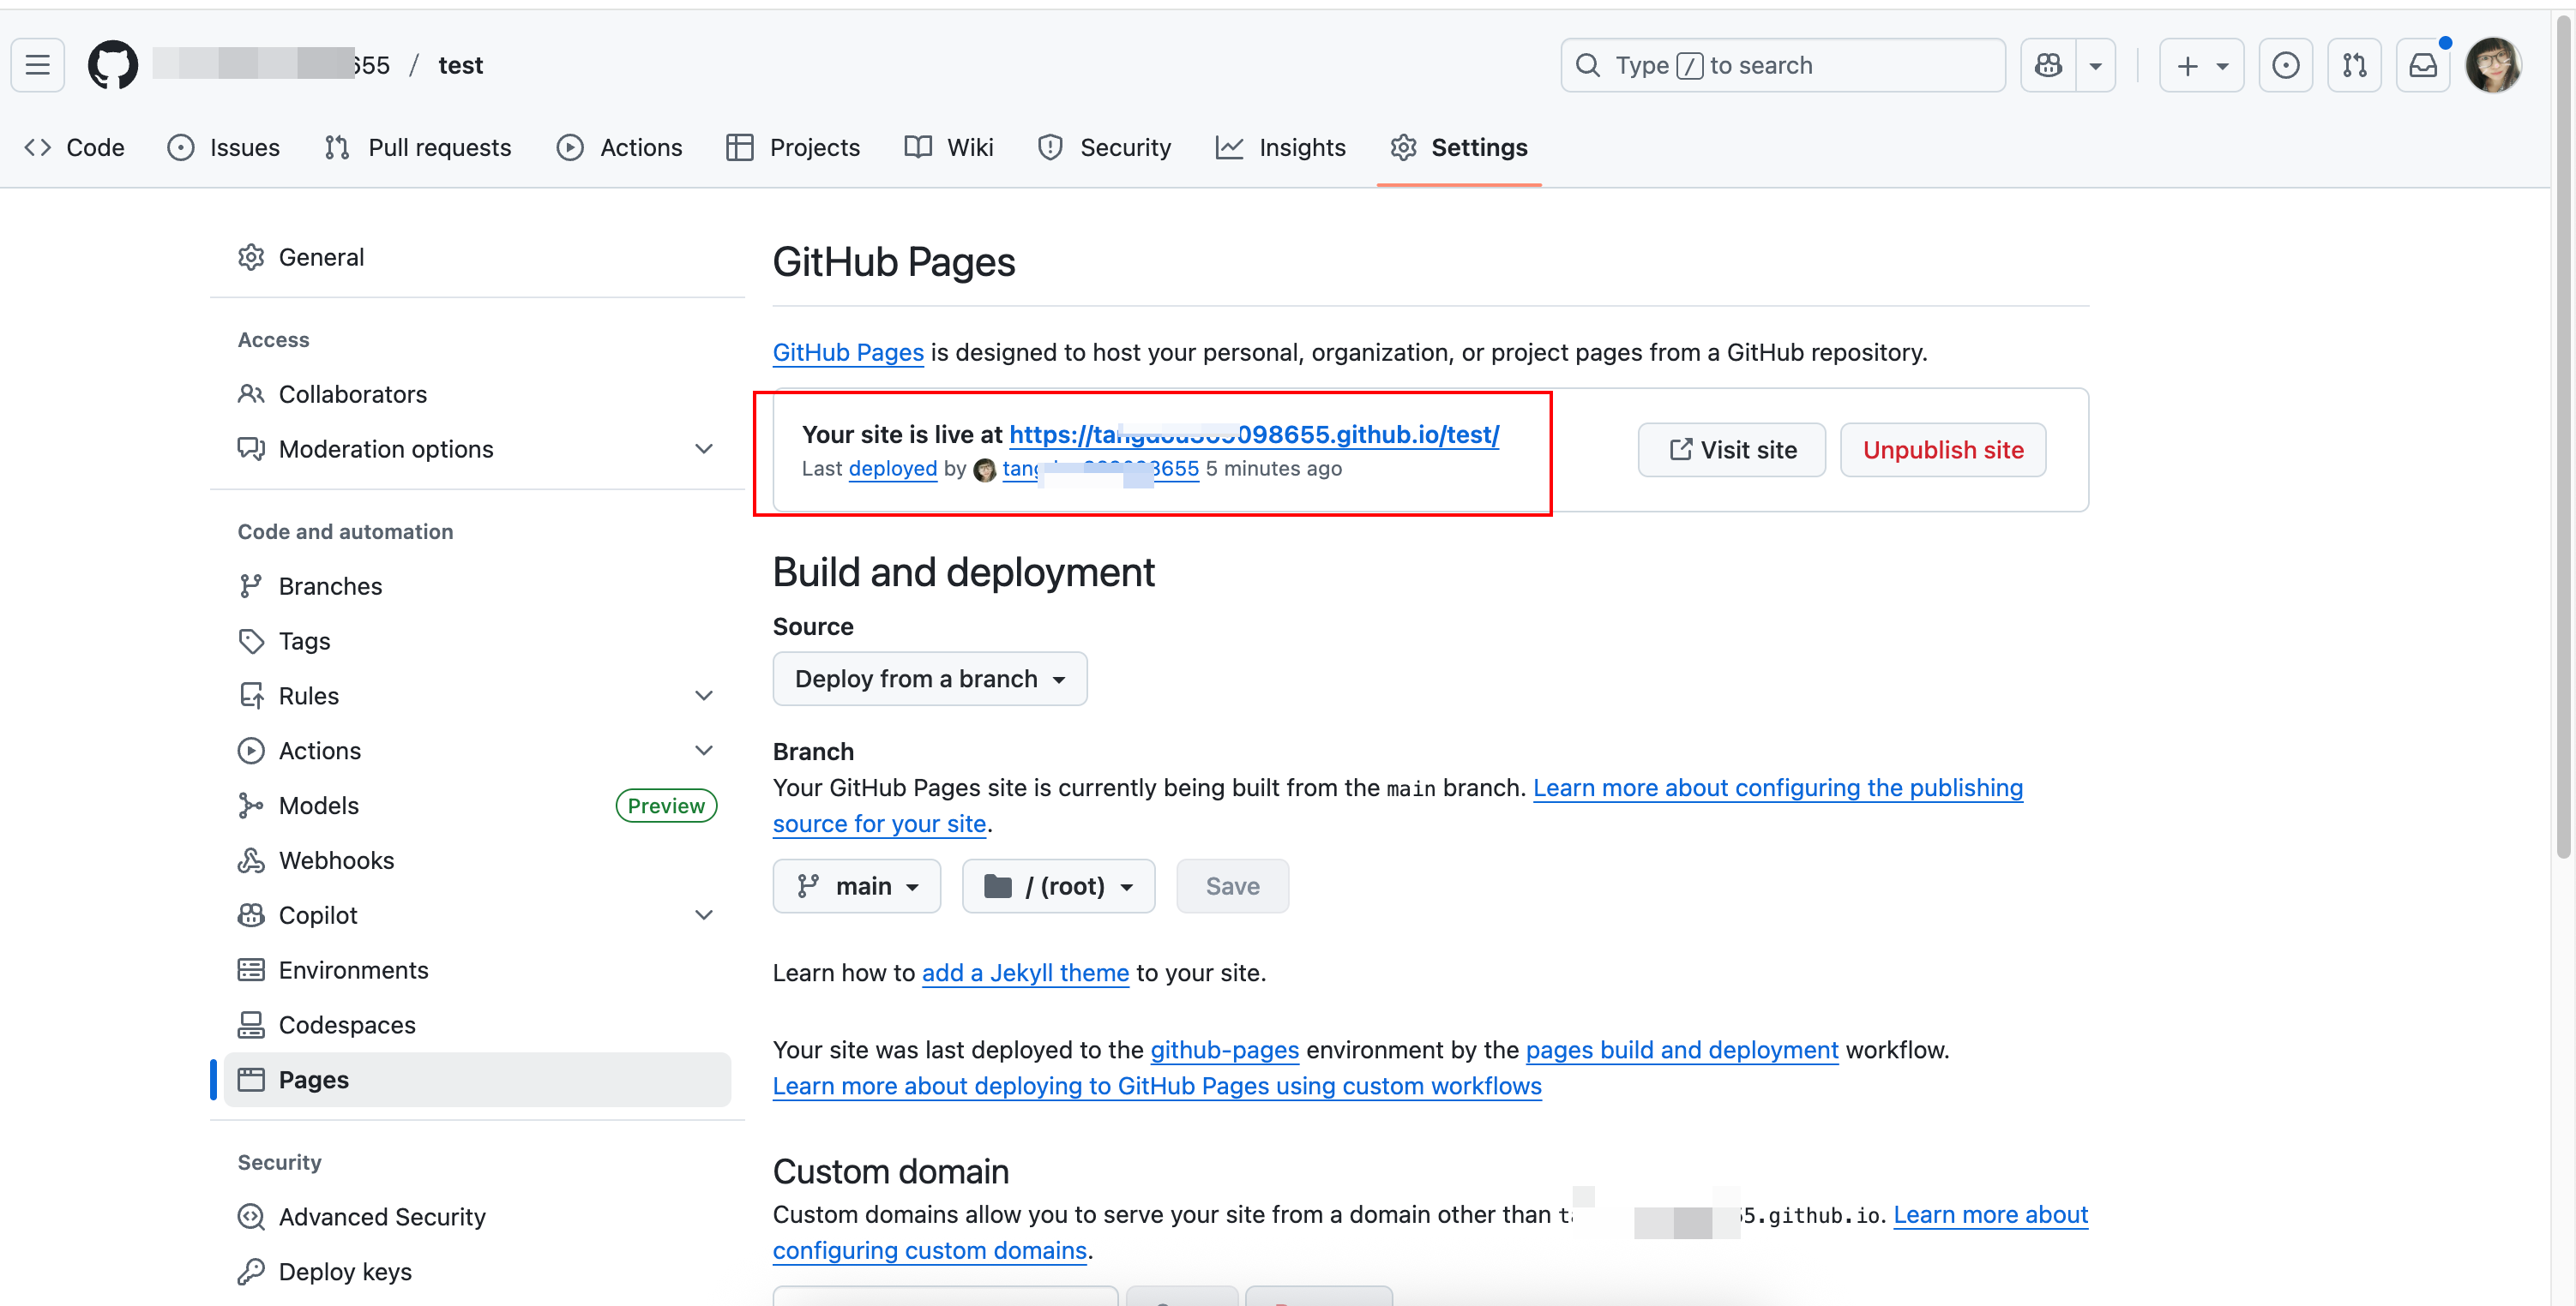Image resolution: width=2576 pixels, height=1306 pixels.
Task: Click the GitHub Octocat home logo
Action: click(x=112, y=65)
